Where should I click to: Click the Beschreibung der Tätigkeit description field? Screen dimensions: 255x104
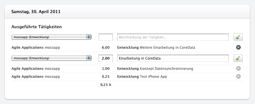[x=173, y=37]
